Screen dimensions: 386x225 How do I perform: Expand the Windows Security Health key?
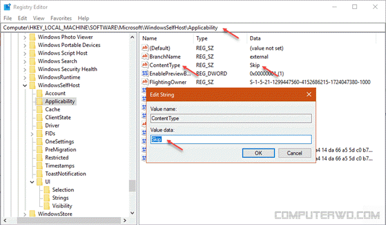[x=25, y=70]
